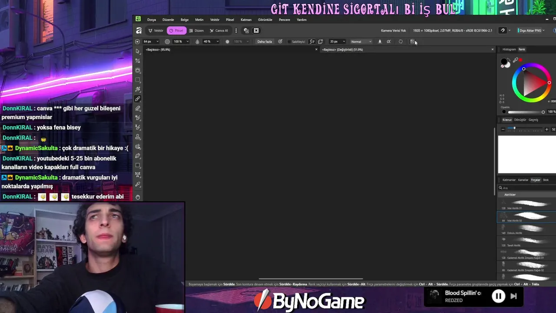Viewport: 556px width, 313px height.
Task: Select the Inpainting brush tool
Action: [x=138, y=127]
